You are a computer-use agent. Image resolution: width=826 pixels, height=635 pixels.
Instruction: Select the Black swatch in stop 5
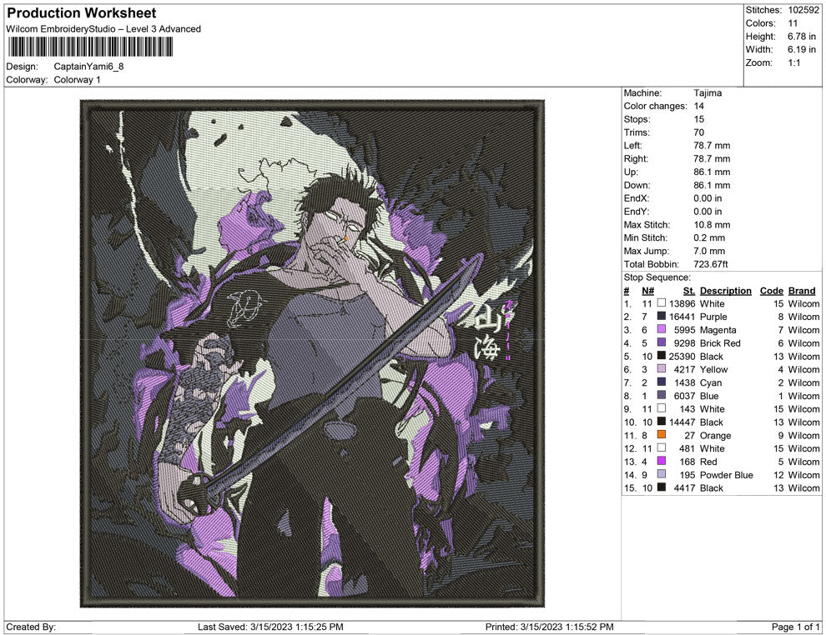(x=661, y=356)
